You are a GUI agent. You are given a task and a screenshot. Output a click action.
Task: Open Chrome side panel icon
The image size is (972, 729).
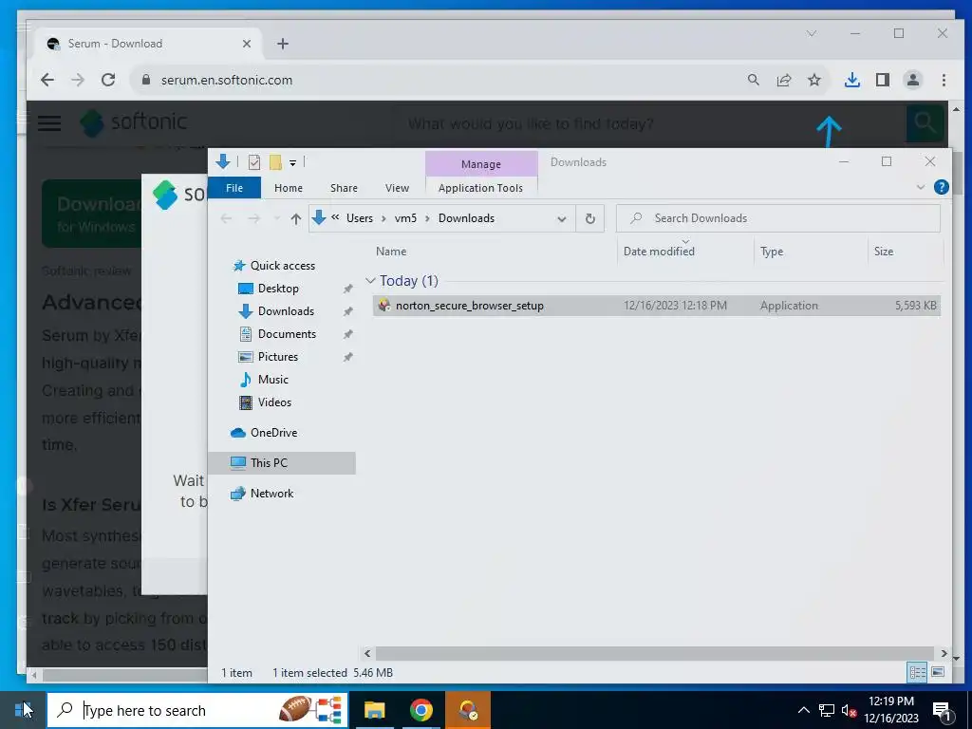[x=883, y=80]
